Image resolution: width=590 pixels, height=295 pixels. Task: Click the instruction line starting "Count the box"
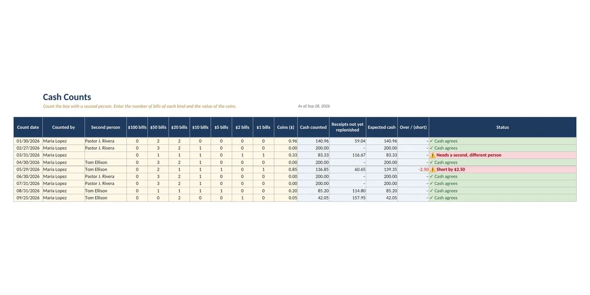pyautogui.click(x=140, y=106)
